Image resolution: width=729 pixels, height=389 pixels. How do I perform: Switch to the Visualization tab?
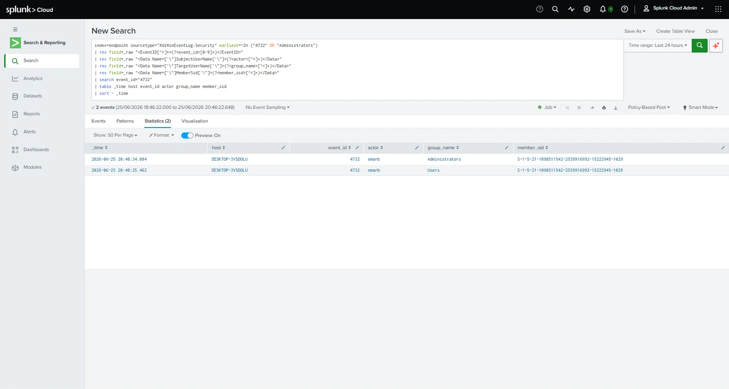coord(195,121)
